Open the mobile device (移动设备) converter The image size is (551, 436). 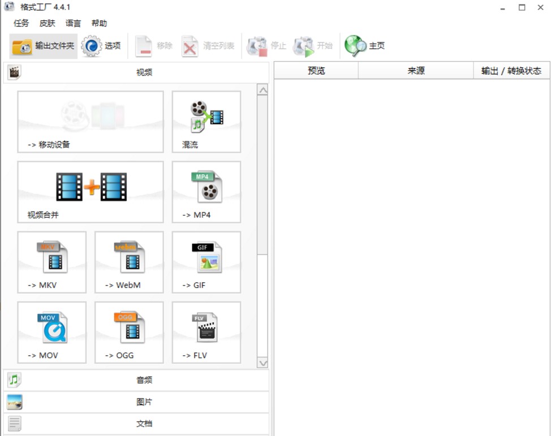91,122
